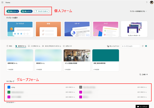Expand 表示数を増やす under My Groups

point(11,103)
